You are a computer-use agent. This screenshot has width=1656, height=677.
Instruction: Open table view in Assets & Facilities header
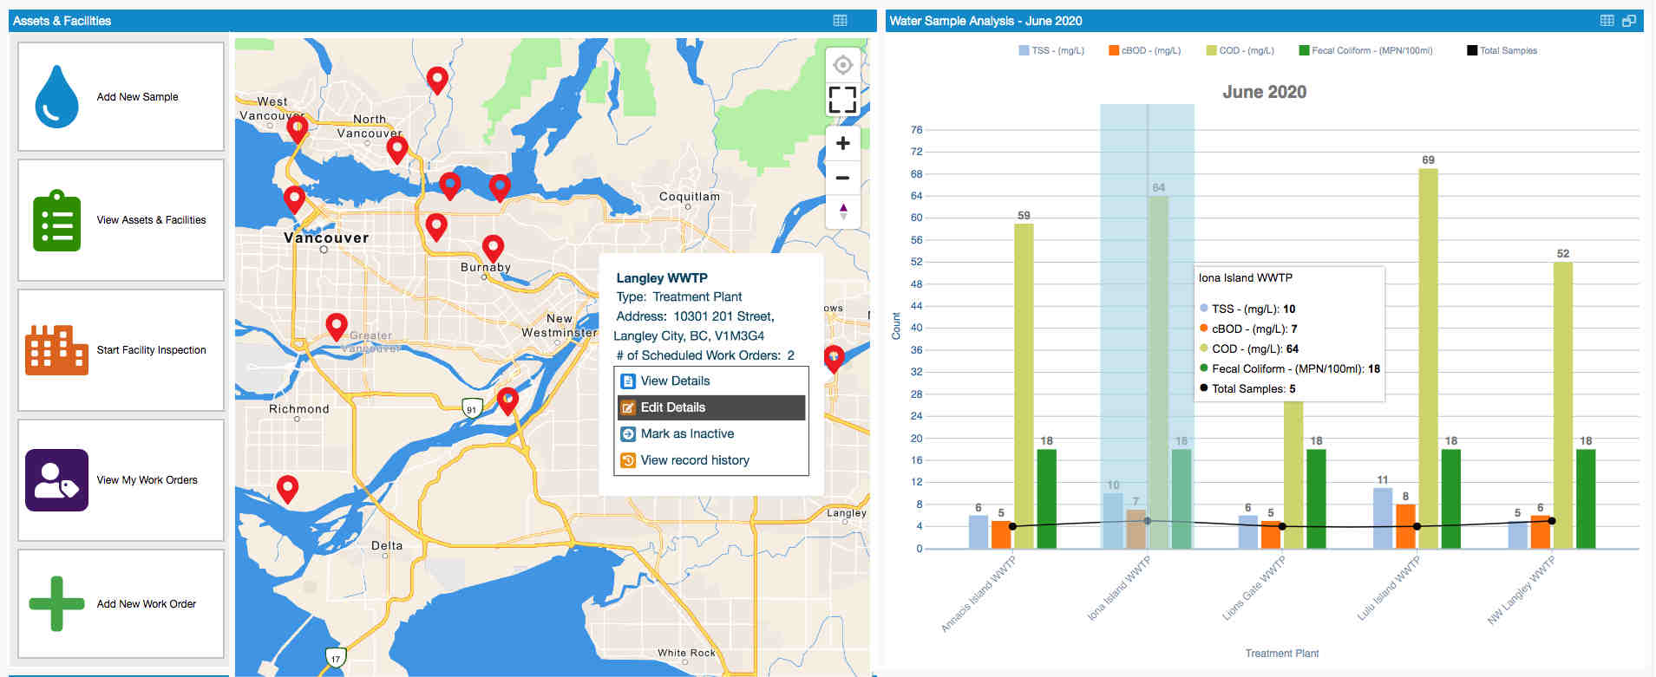coord(840,21)
